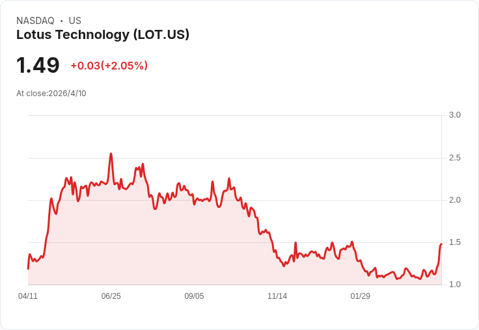479x330 pixels.
Task: Choose the 01/29 date axis label
Action: [361, 296]
